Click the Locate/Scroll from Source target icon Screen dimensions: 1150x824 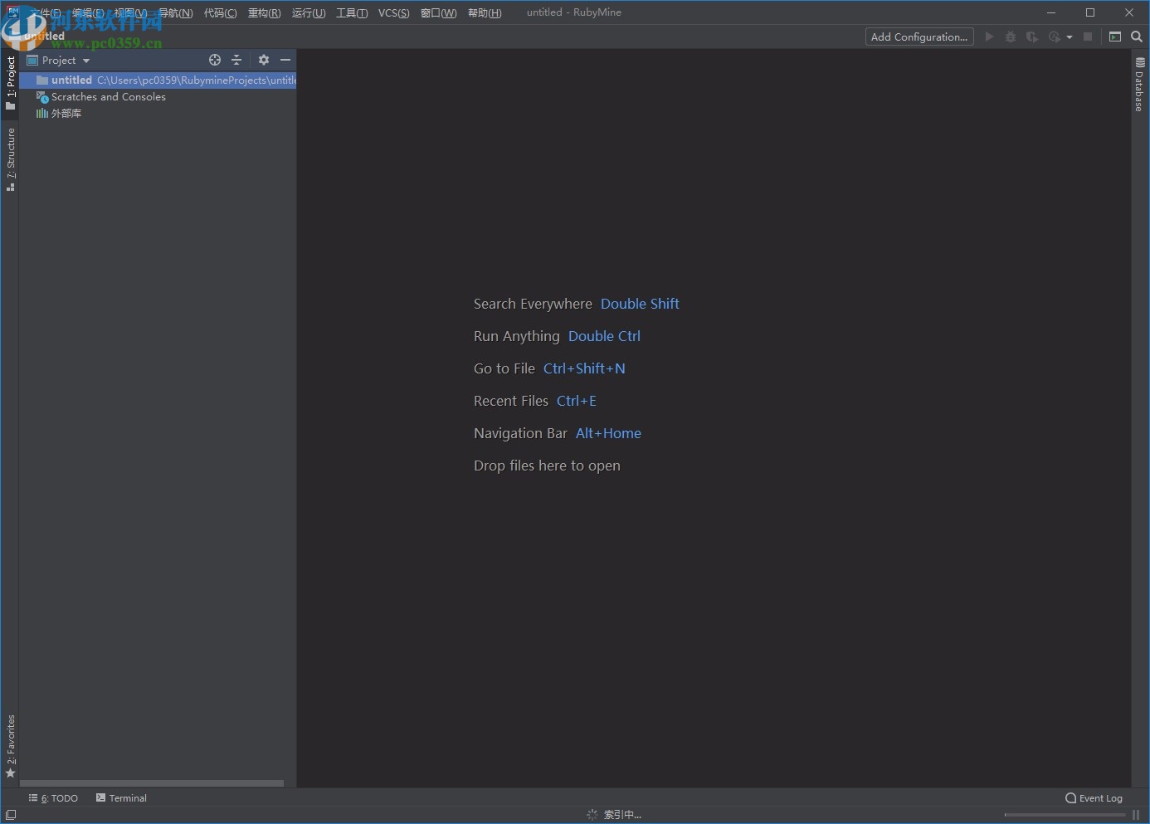coord(215,60)
